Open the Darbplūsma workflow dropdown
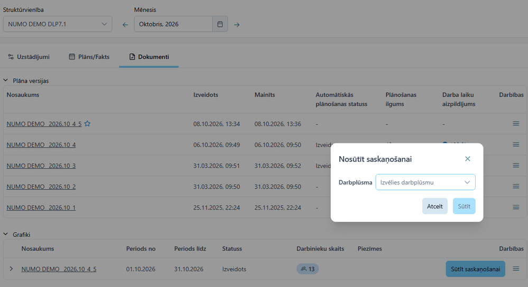Screen dimensions: 528x287 [x=425, y=182]
